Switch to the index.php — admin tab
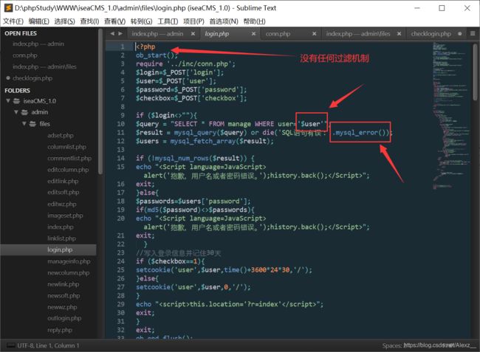The height and width of the screenshot is (352, 480). click(x=157, y=34)
